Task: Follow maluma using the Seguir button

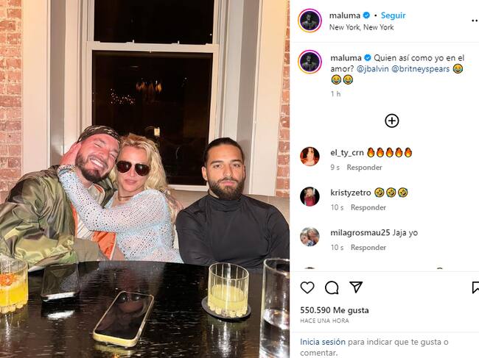Action: (394, 15)
